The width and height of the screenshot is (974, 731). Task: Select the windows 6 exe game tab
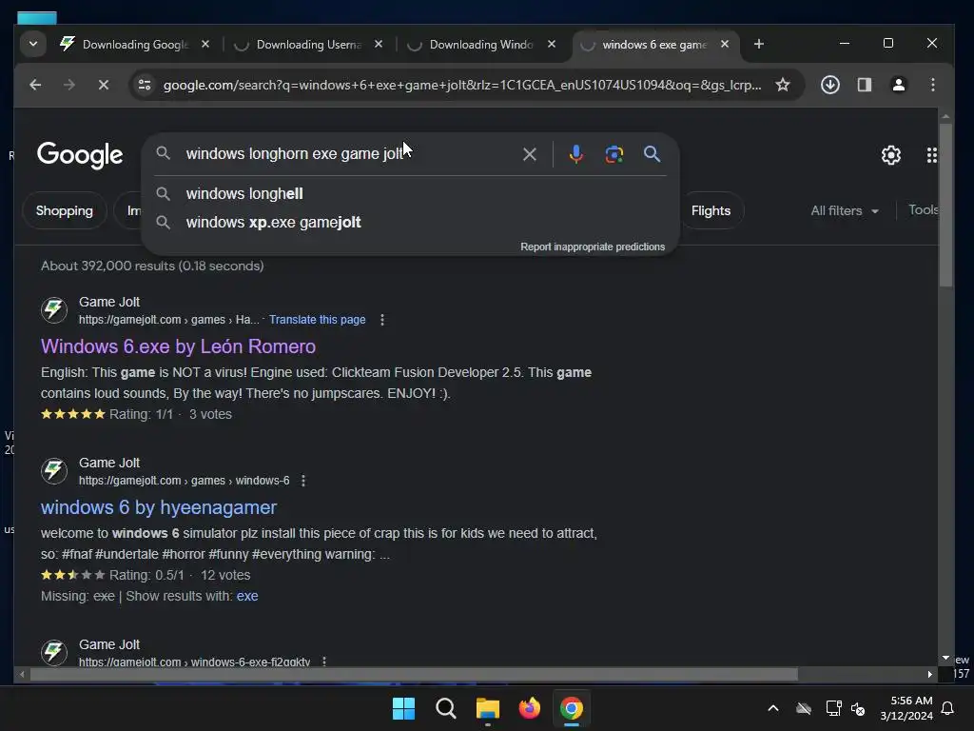(655, 44)
